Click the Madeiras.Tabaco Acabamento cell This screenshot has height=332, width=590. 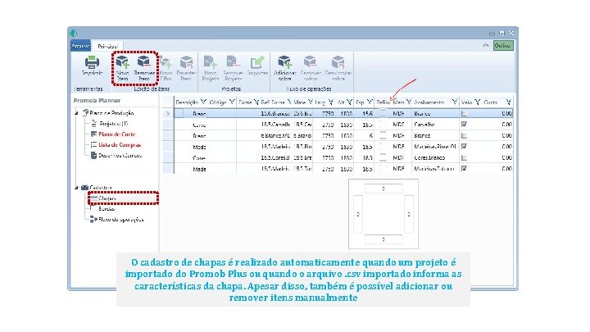click(x=433, y=169)
